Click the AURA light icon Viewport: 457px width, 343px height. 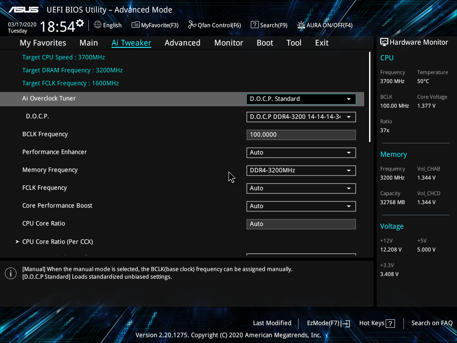(x=301, y=25)
